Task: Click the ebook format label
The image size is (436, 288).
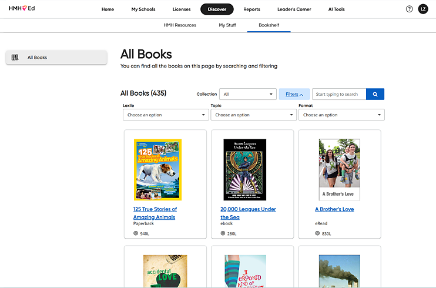Action: coord(227,223)
